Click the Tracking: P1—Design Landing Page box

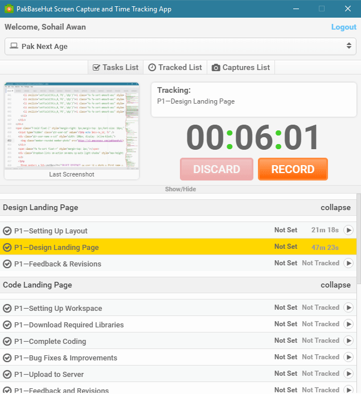(254, 100)
